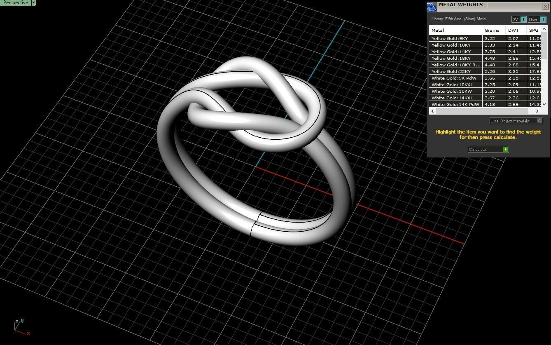The image size is (551, 345).
Task: Click the horizontal scroll right arrow
Action: (537, 111)
